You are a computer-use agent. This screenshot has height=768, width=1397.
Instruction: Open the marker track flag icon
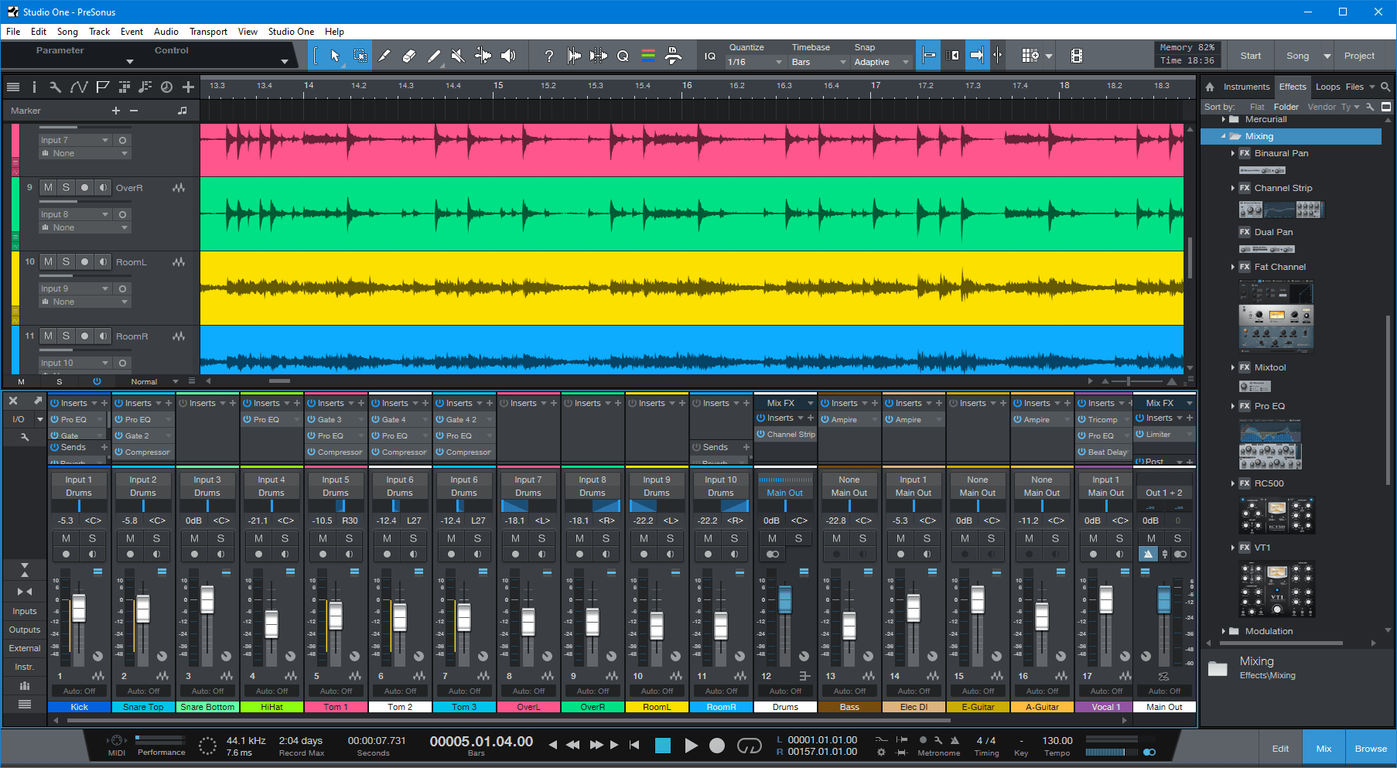pyautogui.click(x=102, y=87)
